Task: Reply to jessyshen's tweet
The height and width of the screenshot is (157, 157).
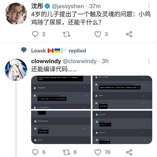Action: point(35,34)
